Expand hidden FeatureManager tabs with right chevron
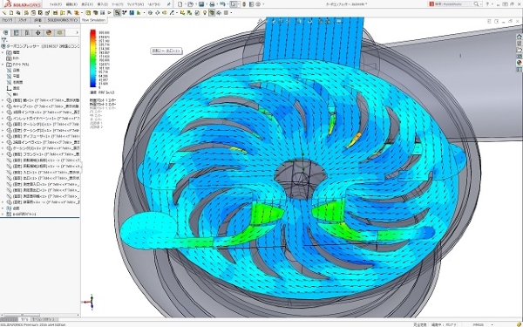The height and width of the screenshot is (327, 523). pos(77,33)
